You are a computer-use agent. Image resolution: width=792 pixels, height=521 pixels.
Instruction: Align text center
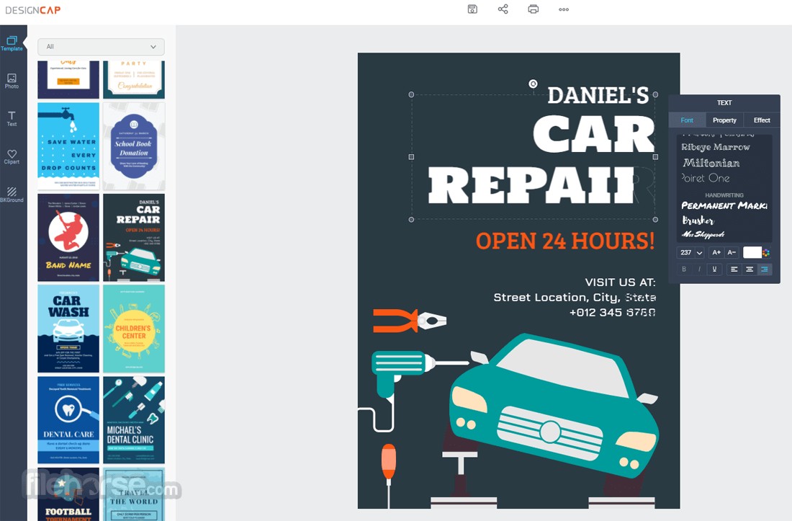click(x=750, y=270)
